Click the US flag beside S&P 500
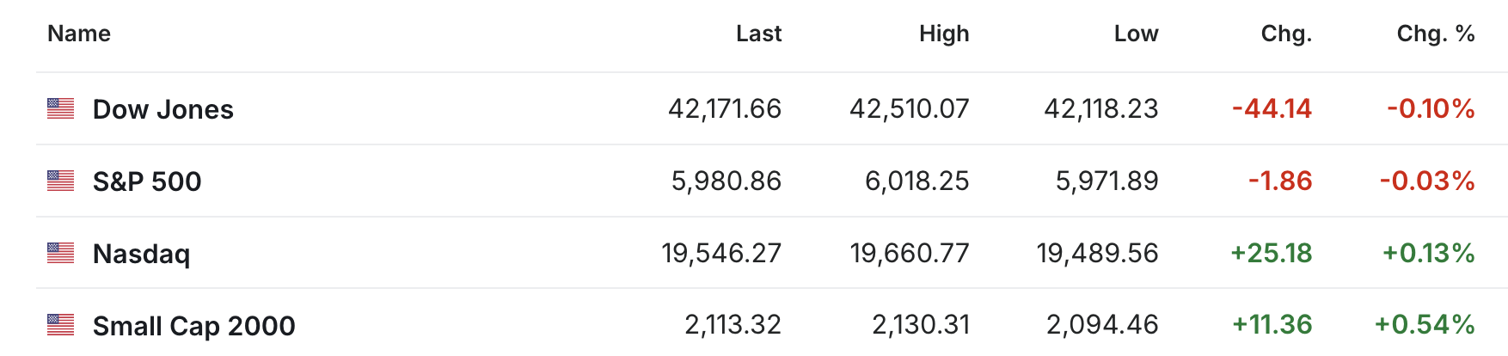This screenshot has width=1508, height=356. pos(60,181)
